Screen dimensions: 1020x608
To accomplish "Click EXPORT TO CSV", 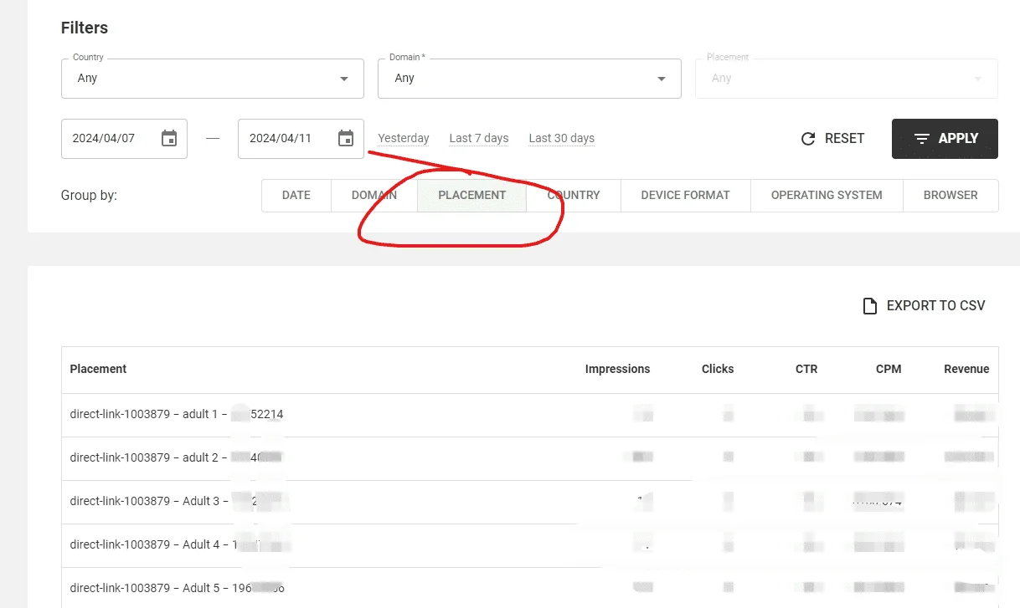I will 925,306.
